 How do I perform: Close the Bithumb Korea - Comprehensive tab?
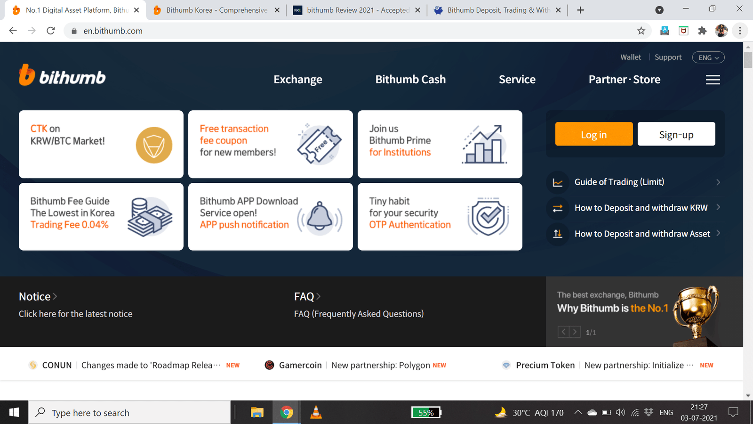(277, 10)
